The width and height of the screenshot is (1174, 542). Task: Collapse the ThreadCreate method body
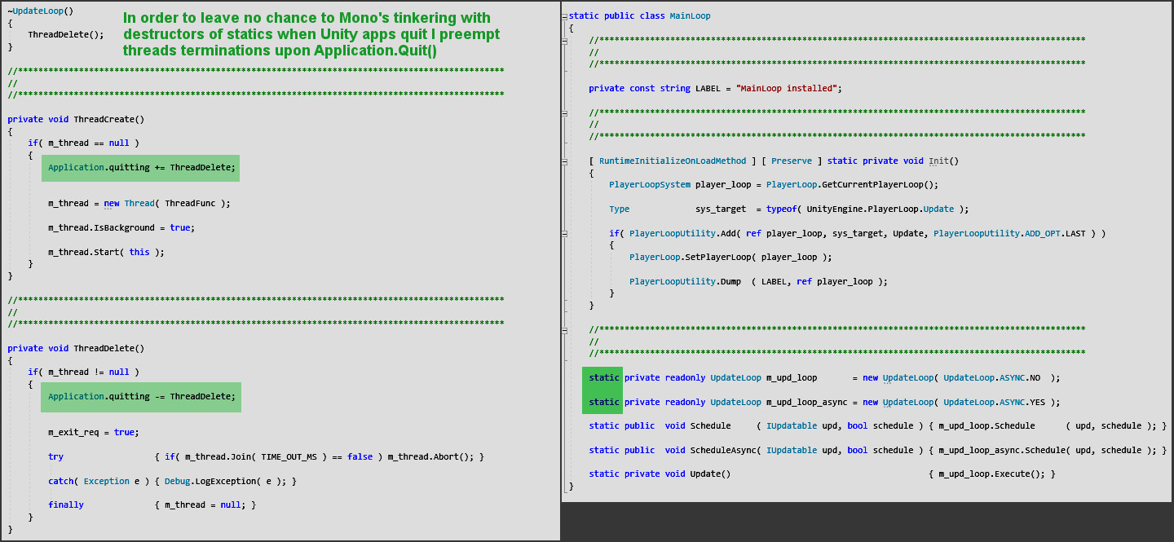(2, 119)
